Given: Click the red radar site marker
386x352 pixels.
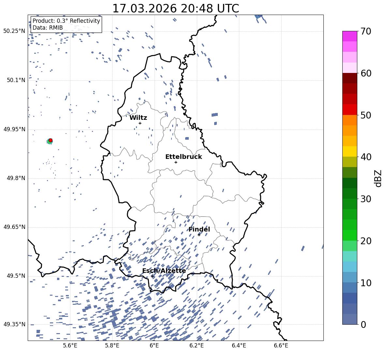Looking at the screenshot, I should pyautogui.click(x=51, y=140).
